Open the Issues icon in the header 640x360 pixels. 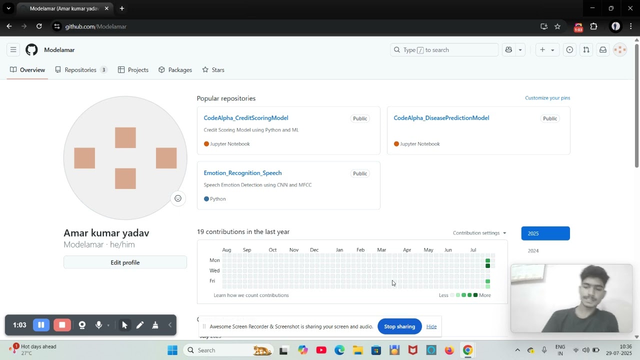569,49
